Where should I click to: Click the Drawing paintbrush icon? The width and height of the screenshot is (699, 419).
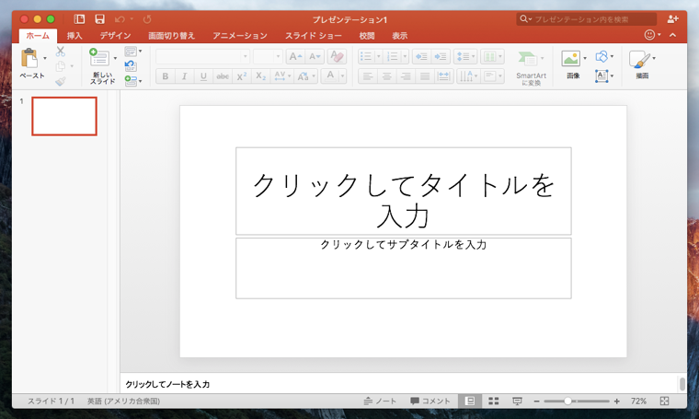click(x=640, y=59)
